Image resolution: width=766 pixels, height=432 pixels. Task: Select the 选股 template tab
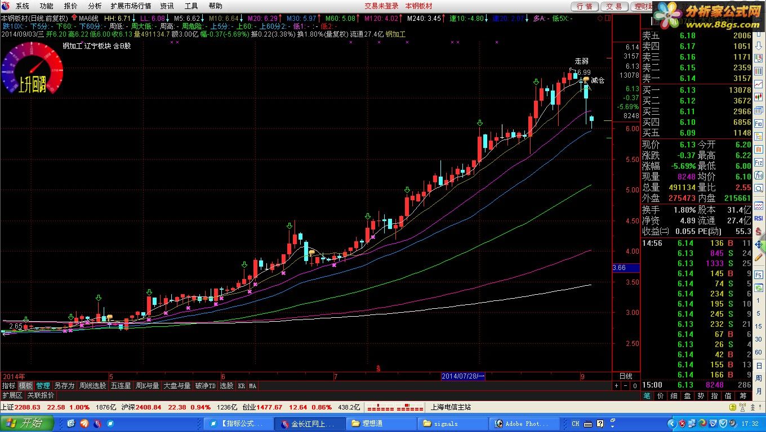coord(226,386)
